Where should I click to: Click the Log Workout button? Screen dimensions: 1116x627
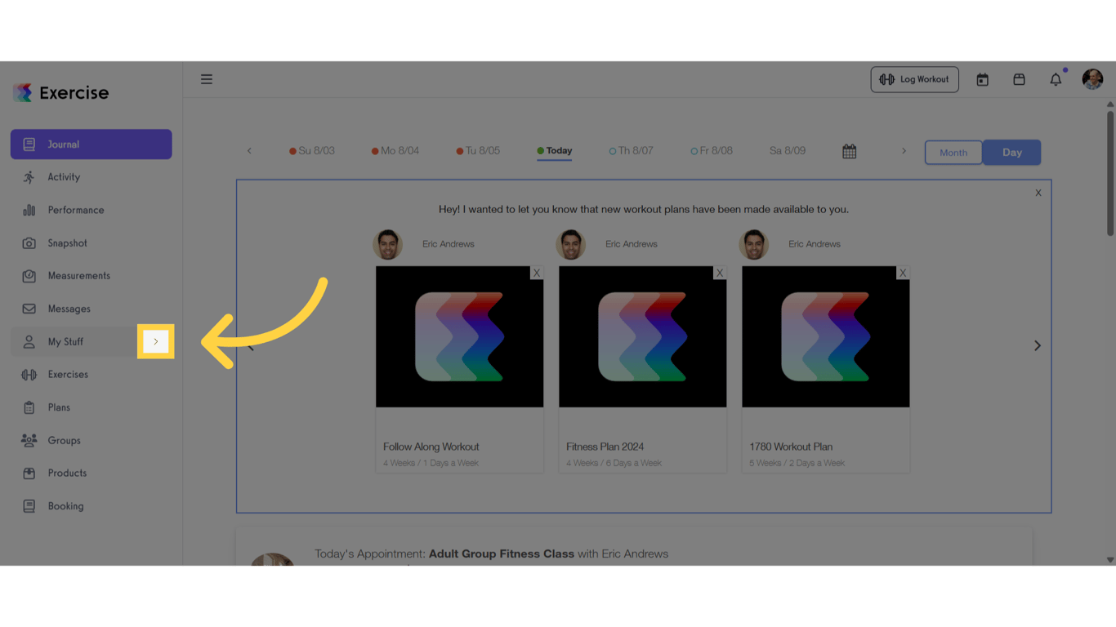[x=914, y=79]
